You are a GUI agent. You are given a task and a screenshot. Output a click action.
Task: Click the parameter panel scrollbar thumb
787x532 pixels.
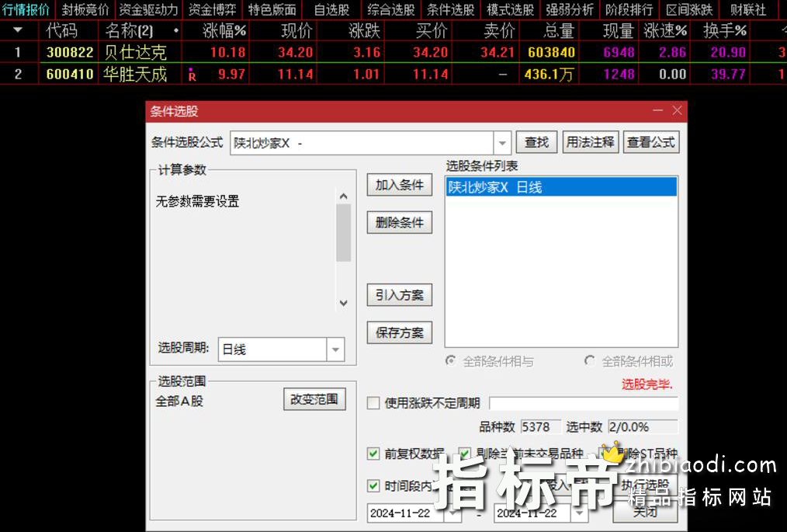[343, 232]
